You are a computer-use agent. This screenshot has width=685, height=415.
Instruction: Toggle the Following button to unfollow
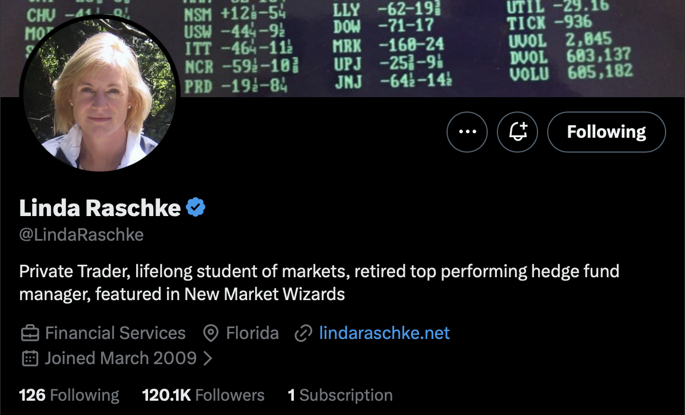[x=606, y=132]
